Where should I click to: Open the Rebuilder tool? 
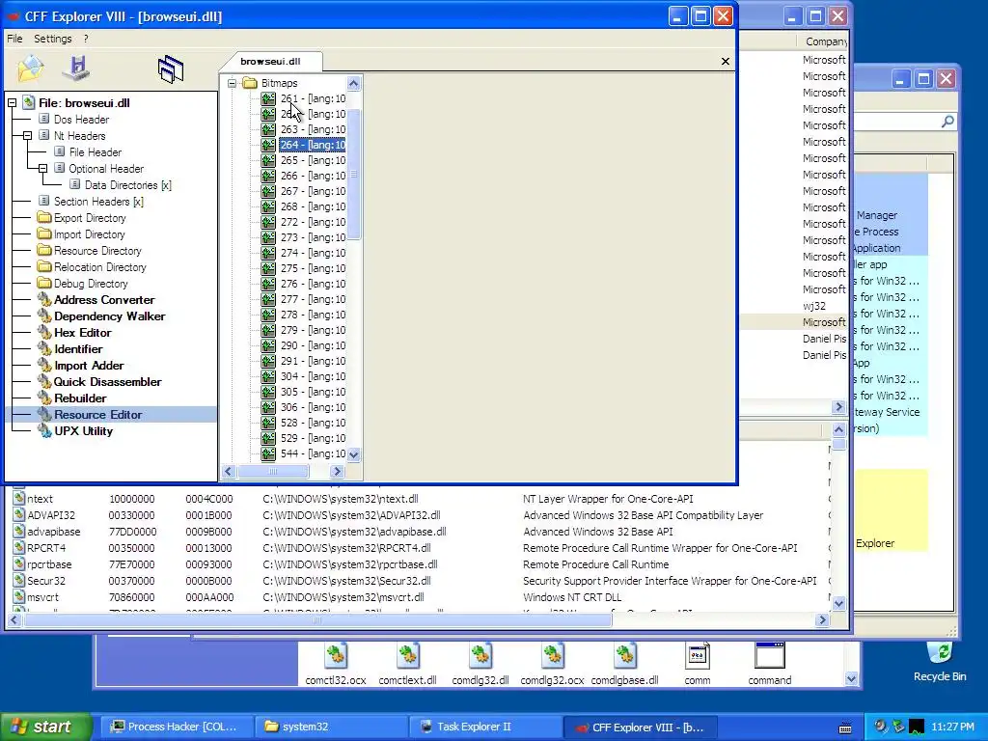click(80, 398)
